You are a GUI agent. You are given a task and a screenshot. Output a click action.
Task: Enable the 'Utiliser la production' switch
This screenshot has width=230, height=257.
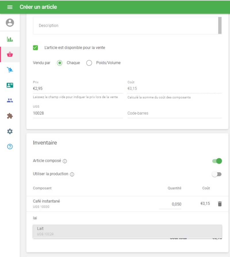click(x=217, y=174)
